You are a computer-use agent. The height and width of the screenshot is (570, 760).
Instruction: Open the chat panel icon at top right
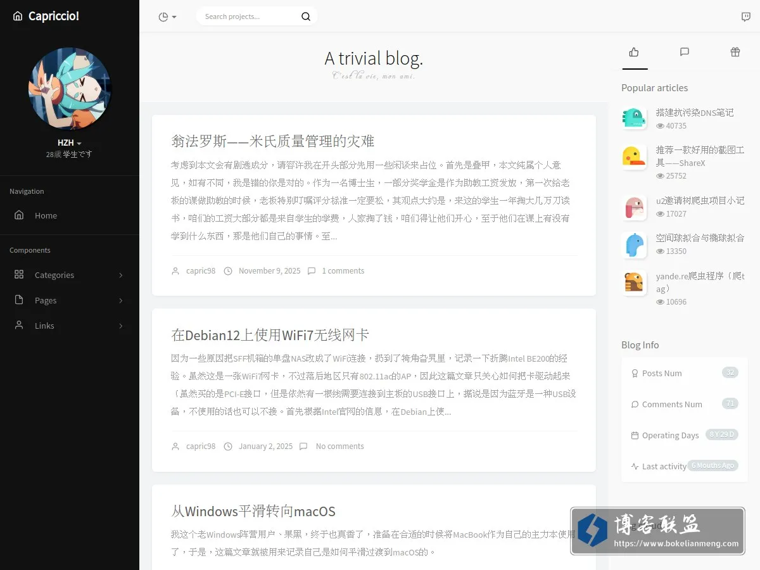[x=746, y=17]
